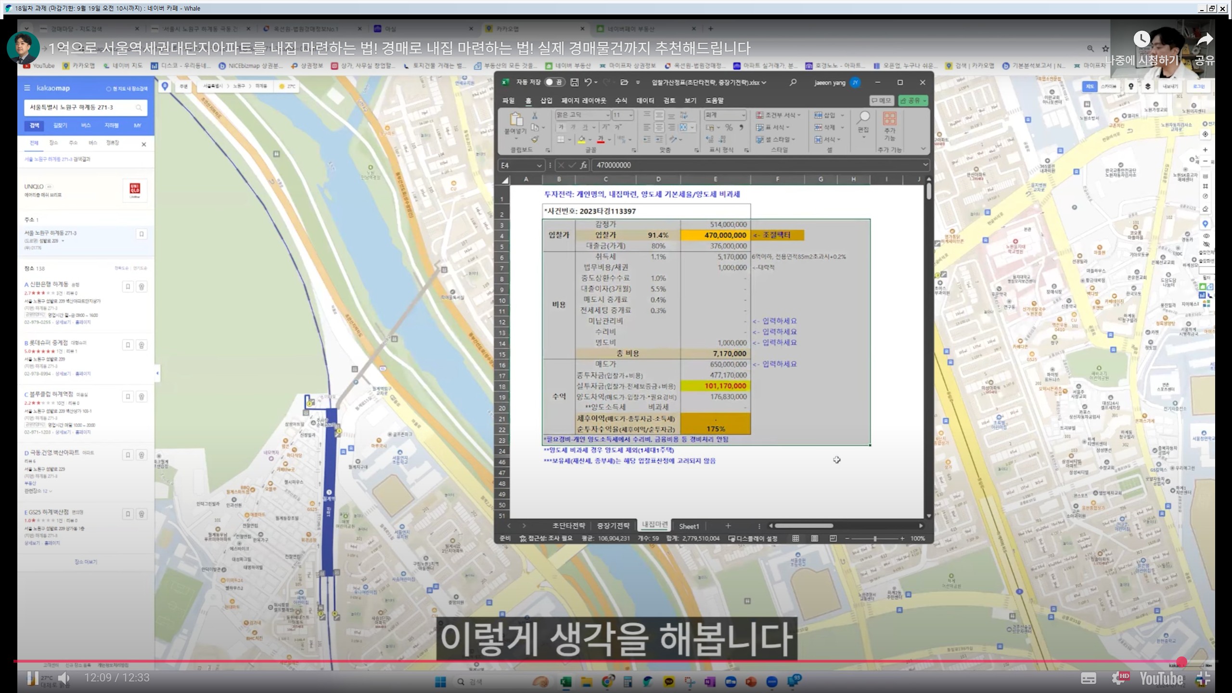Open the E4 name box dropdown
This screenshot has width=1232, height=693.
coord(539,165)
